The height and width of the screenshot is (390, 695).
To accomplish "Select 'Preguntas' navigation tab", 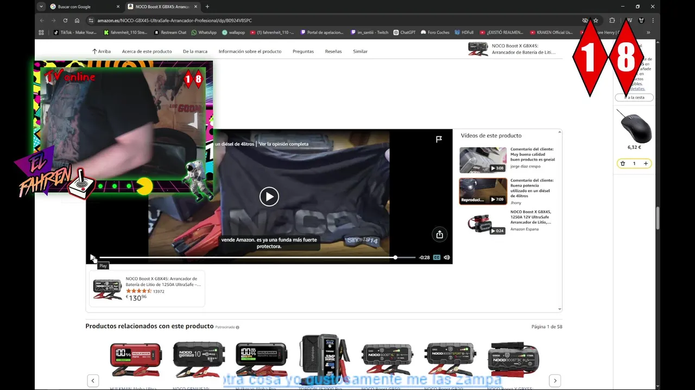I will click(303, 51).
